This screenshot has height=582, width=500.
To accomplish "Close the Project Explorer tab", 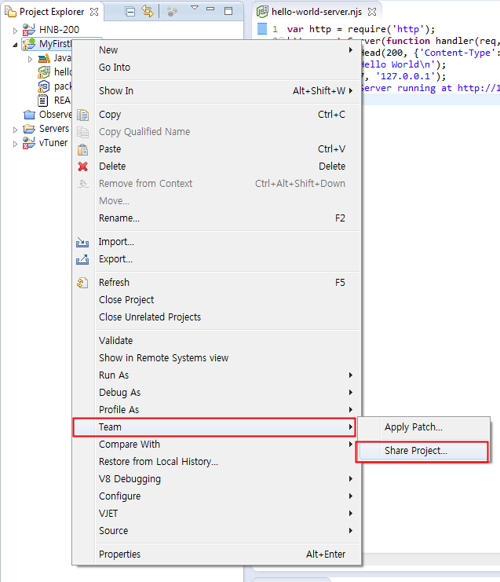I will pos(95,12).
